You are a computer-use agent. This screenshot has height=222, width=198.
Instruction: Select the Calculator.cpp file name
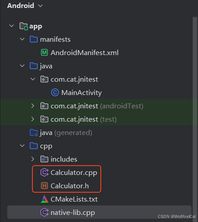click(x=74, y=173)
